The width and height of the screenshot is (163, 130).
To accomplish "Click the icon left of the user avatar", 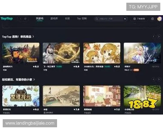I will tap(152, 19).
